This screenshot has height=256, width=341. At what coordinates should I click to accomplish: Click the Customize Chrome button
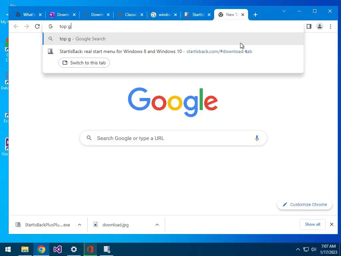point(305,204)
